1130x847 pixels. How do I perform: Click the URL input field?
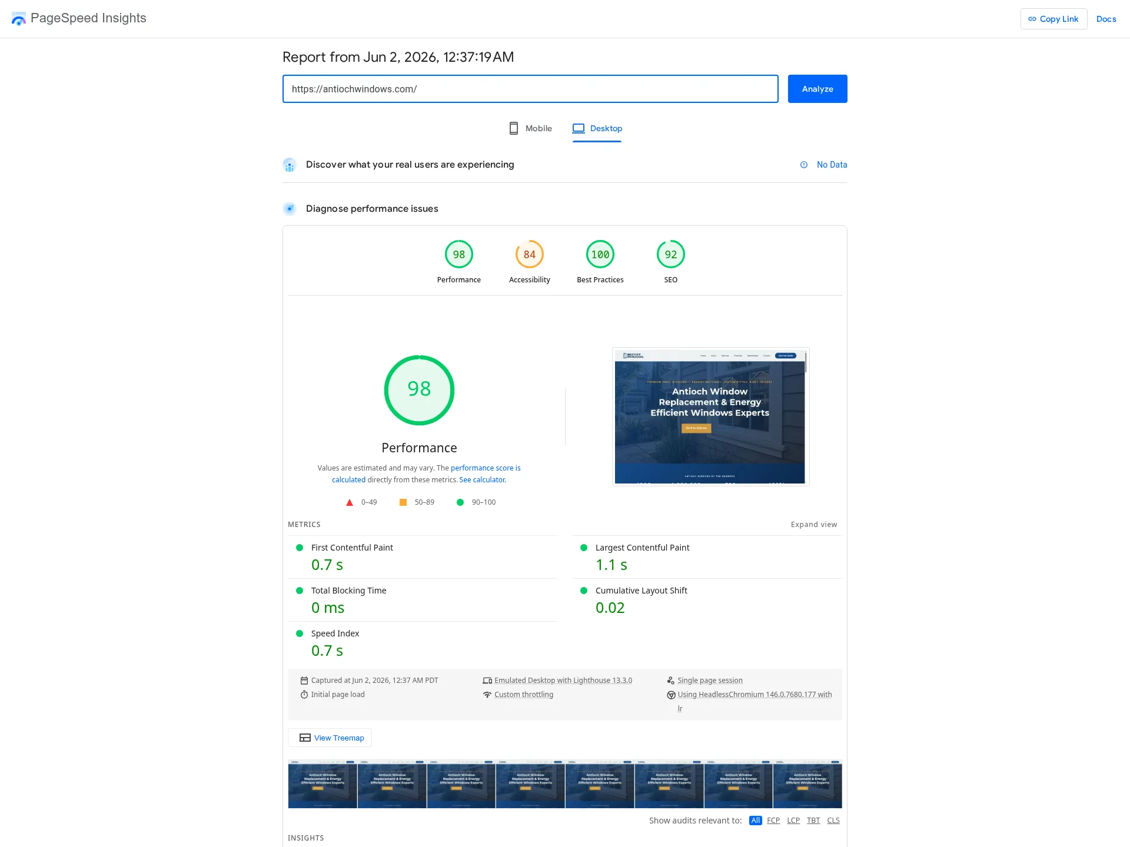coord(530,89)
